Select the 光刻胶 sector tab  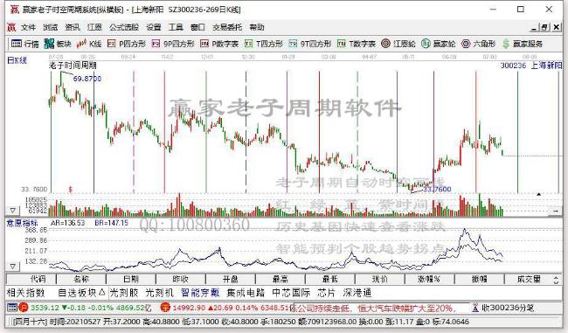pos(124,293)
